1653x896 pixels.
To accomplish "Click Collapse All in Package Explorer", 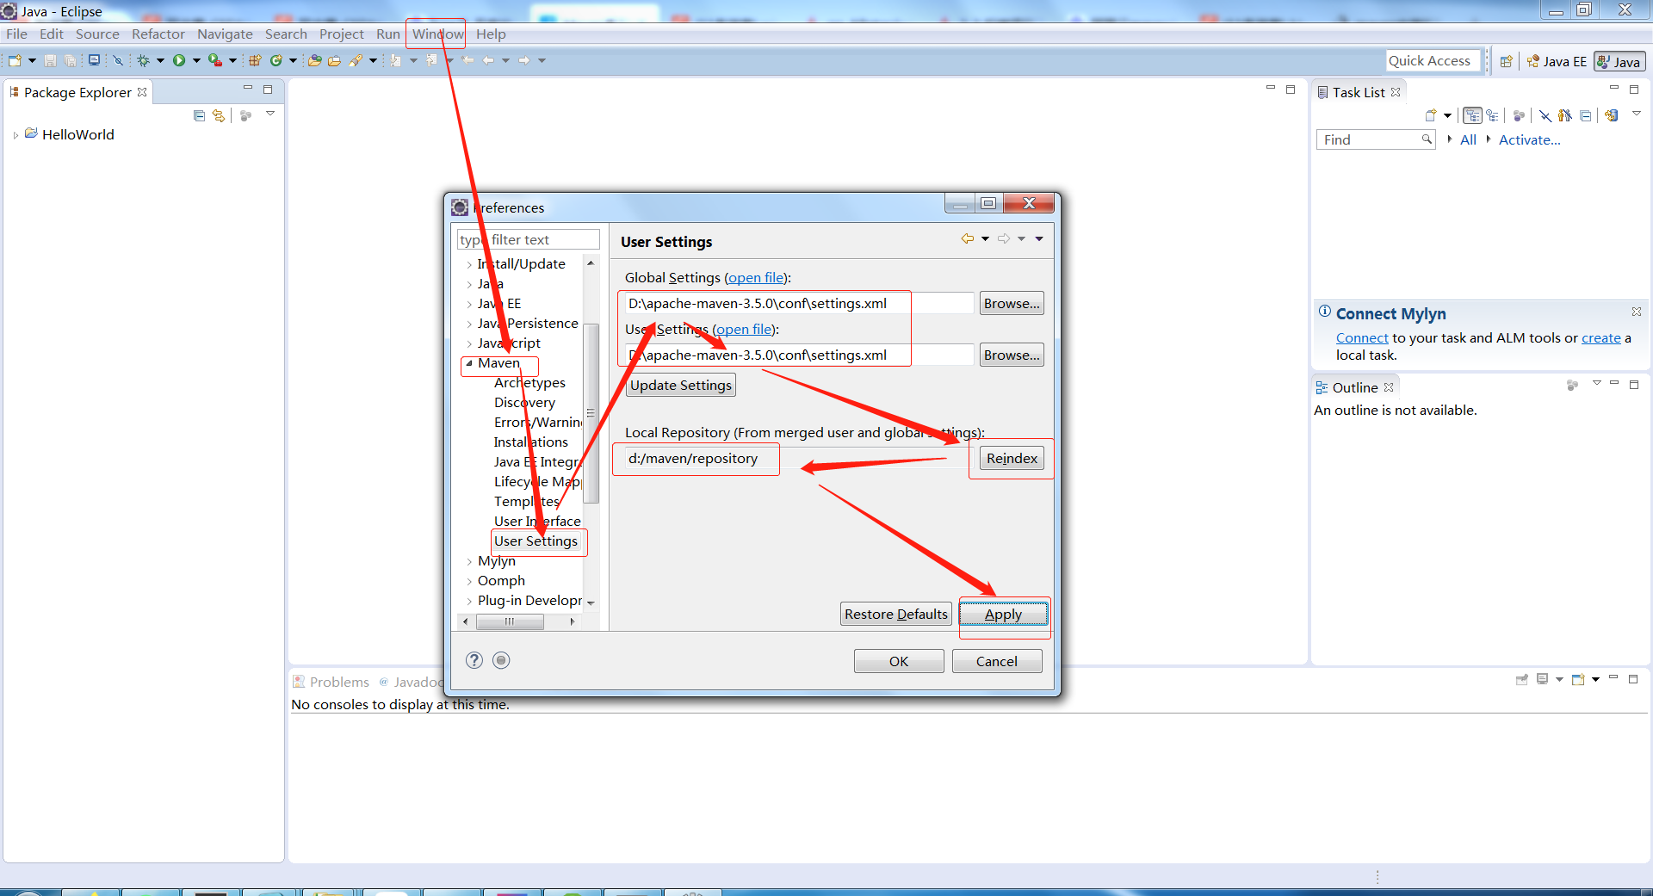I will (199, 115).
